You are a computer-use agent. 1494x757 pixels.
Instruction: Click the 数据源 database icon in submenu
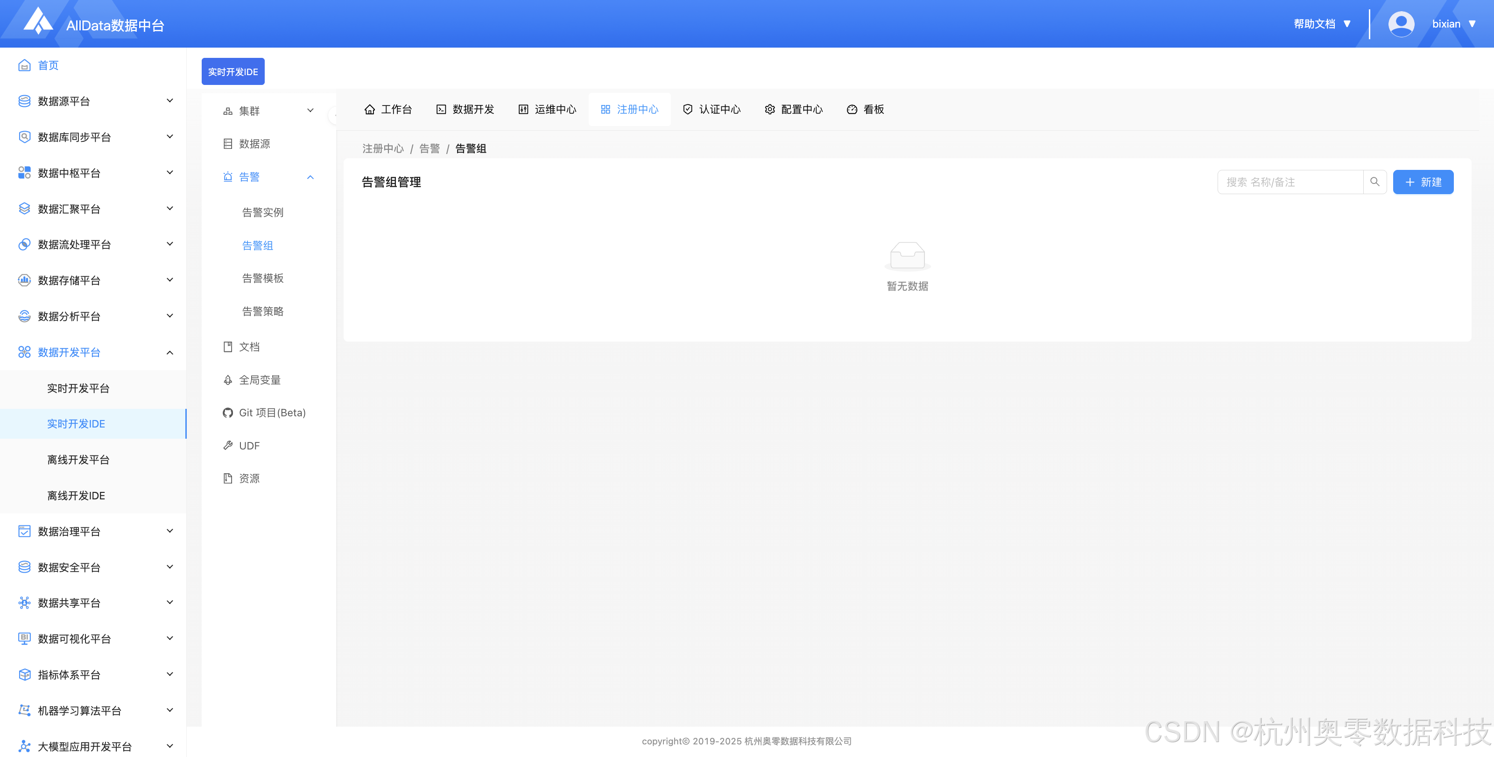tap(227, 144)
